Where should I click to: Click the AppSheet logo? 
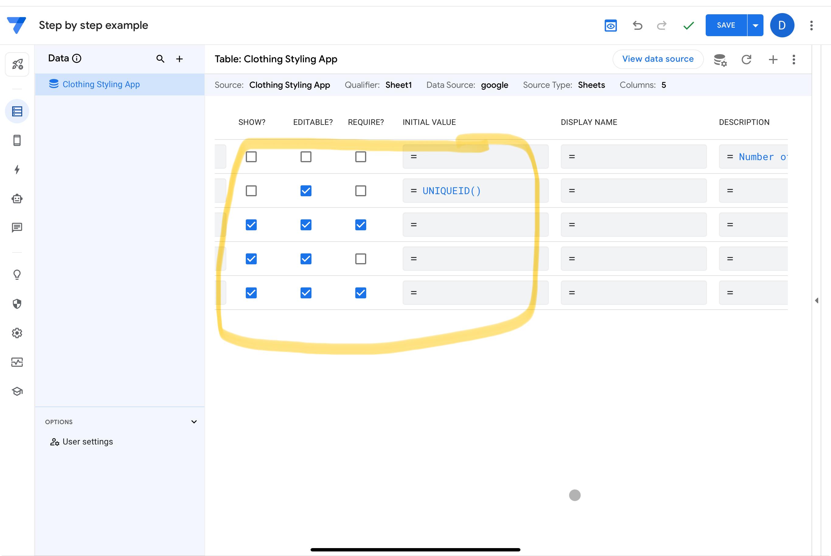[x=16, y=25]
